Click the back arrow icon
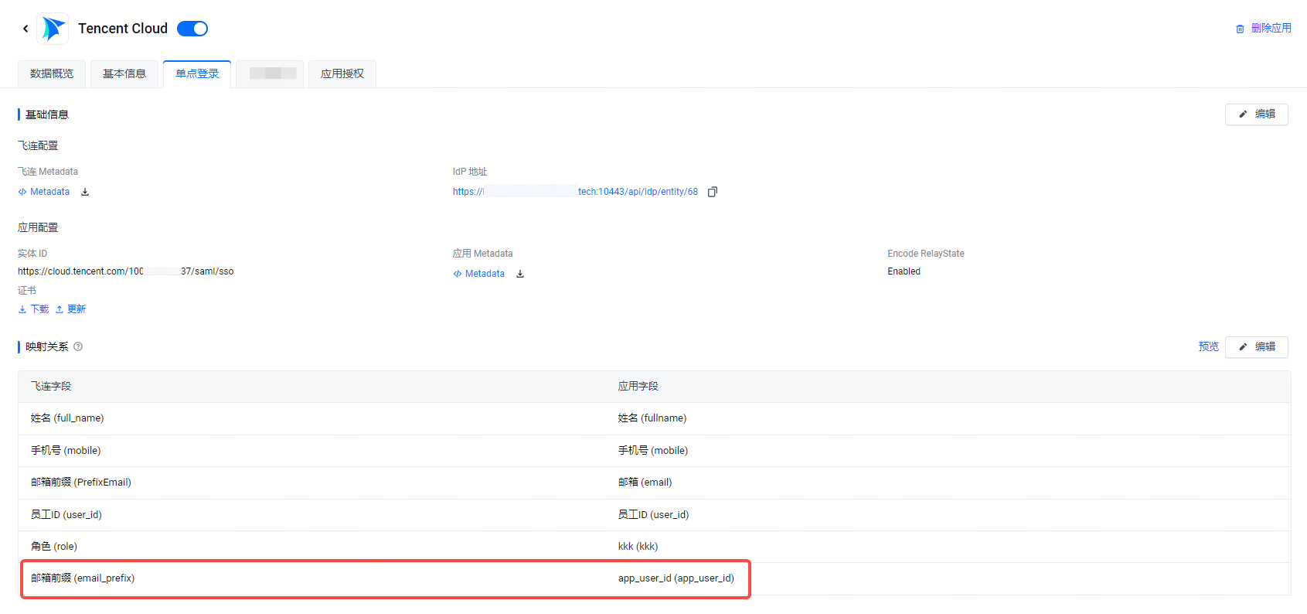The width and height of the screenshot is (1307, 614). [26, 29]
